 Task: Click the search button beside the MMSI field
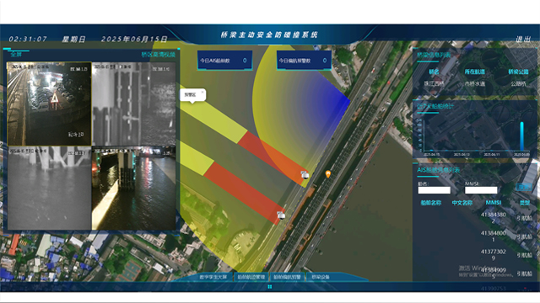pos(523,187)
